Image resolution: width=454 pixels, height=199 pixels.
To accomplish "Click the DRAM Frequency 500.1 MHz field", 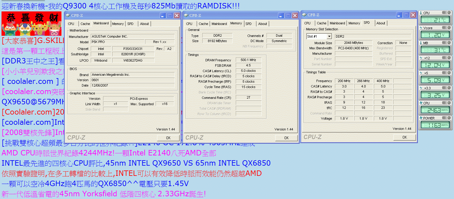I will (248, 60).
